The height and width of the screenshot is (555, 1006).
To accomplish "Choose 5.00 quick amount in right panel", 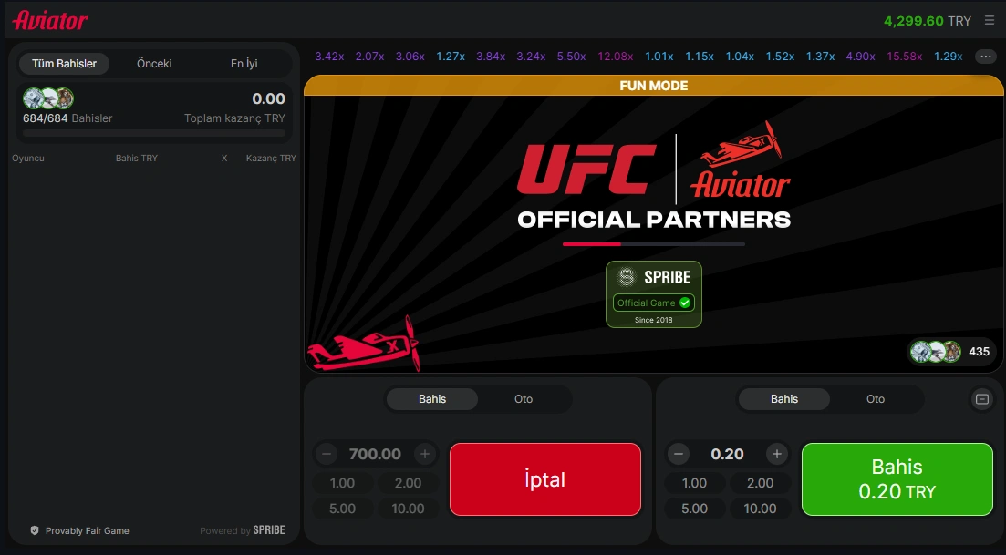I will (x=694, y=509).
